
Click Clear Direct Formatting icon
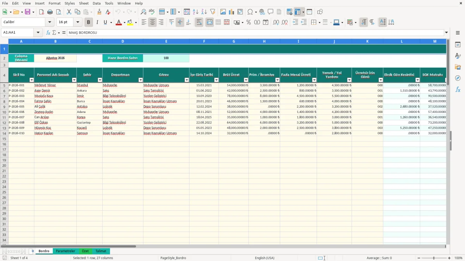[108, 12]
